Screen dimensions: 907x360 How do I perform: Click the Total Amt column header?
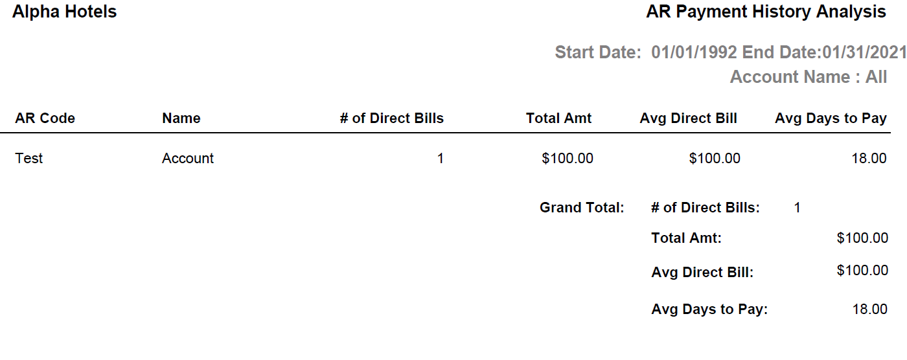[x=558, y=118]
